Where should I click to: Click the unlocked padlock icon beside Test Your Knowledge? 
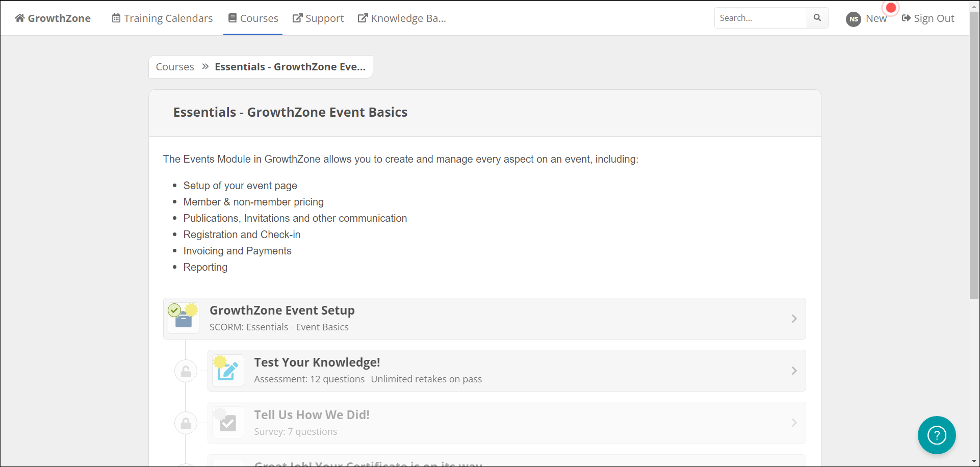coord(186,371)
